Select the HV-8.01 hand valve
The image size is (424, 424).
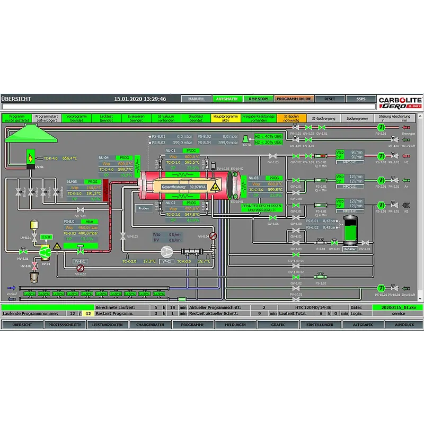23,251
